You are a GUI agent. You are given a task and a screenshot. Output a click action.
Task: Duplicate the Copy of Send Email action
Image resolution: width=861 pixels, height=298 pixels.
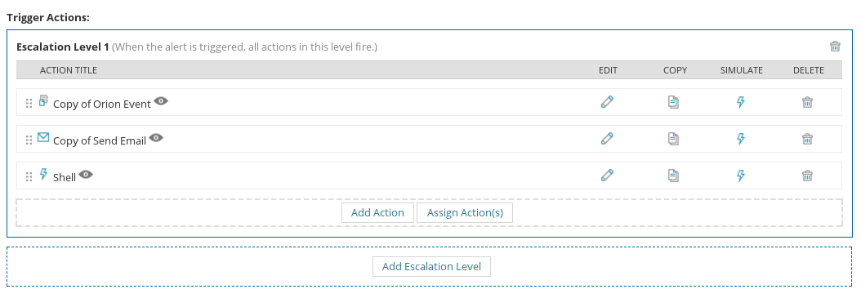[673, 139]
